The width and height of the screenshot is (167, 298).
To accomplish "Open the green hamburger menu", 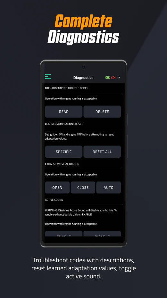I will pyautogui.click(x=48, y=77).
